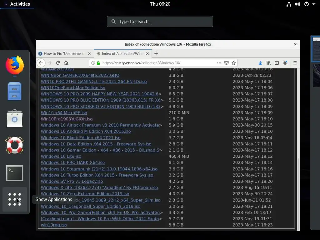Image resolution: width=320 pixels, height=240 pixels.
Task: Open Windows X-Lite 'Vanadium' By FBConan.iso
Action: point(99,187)
